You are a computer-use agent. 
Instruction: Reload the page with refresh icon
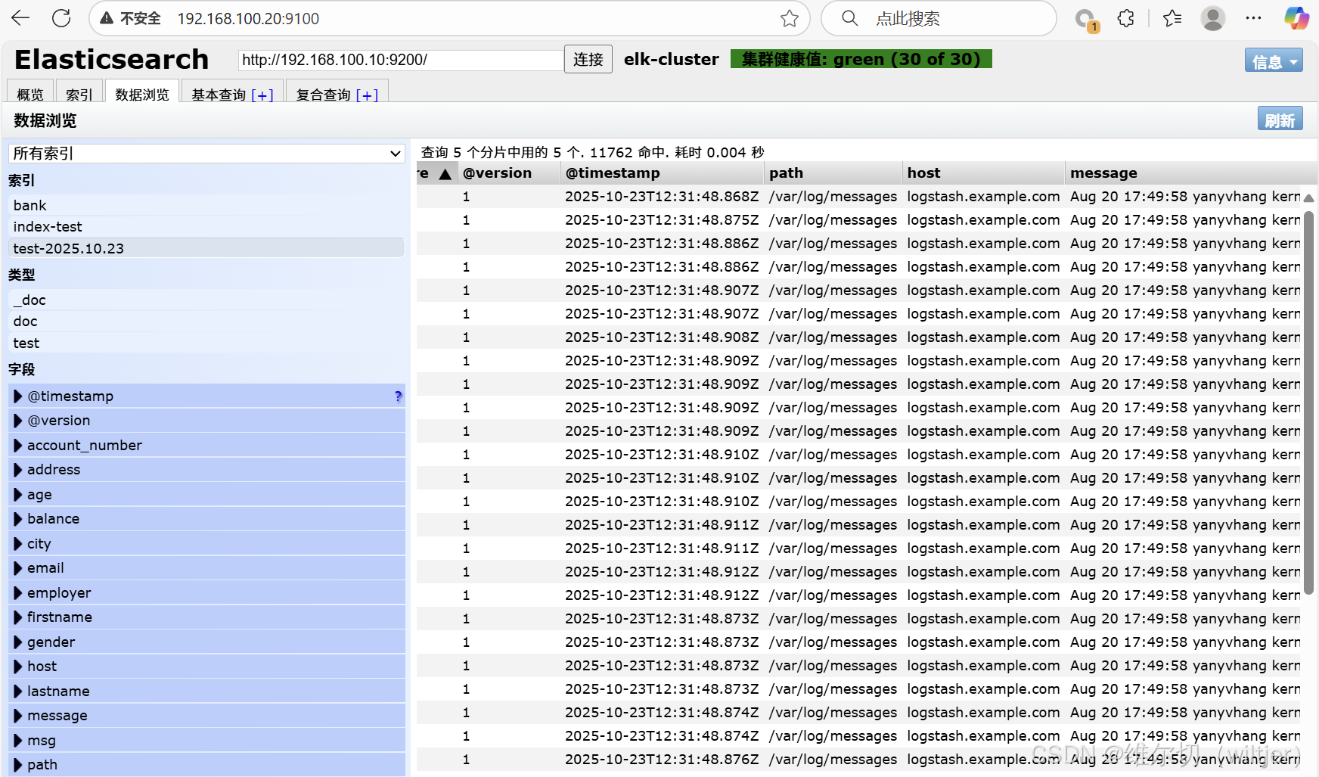pos(61,18)
